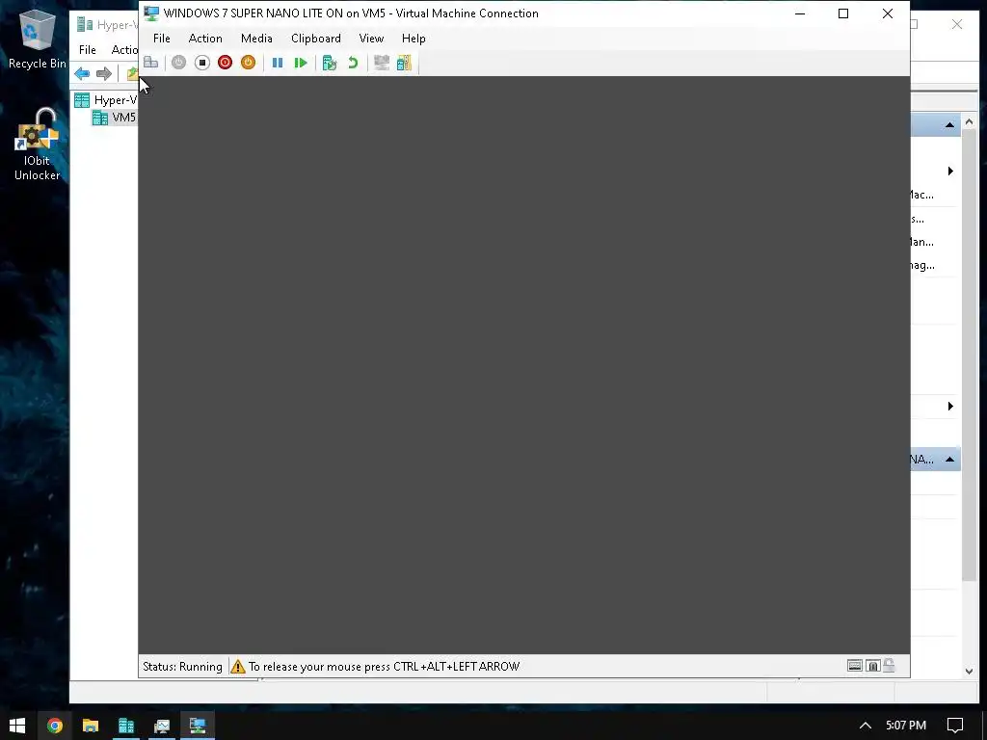Click the keyboard input status bar icon
987x740 pixels.
coord(855,666)
